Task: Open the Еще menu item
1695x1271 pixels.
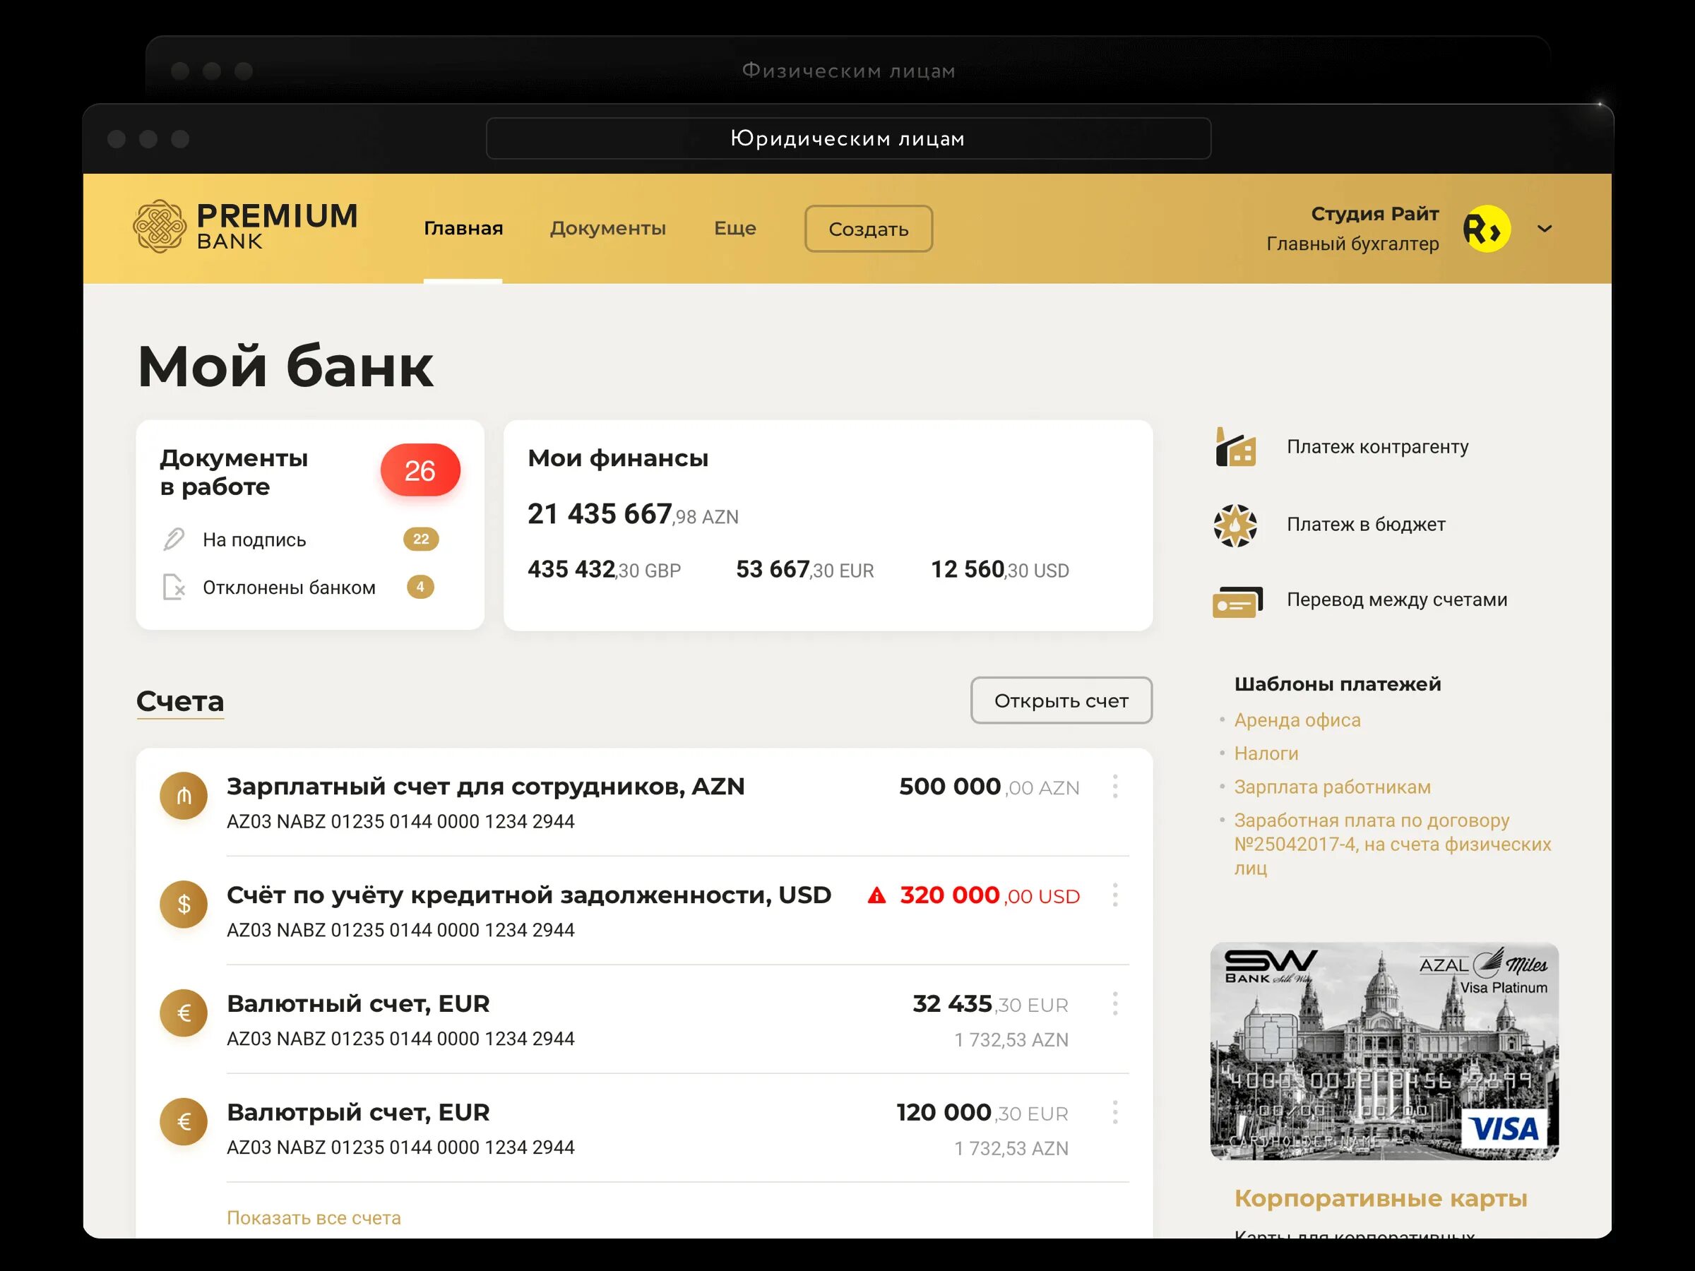Action: click(x=735, y=228)
